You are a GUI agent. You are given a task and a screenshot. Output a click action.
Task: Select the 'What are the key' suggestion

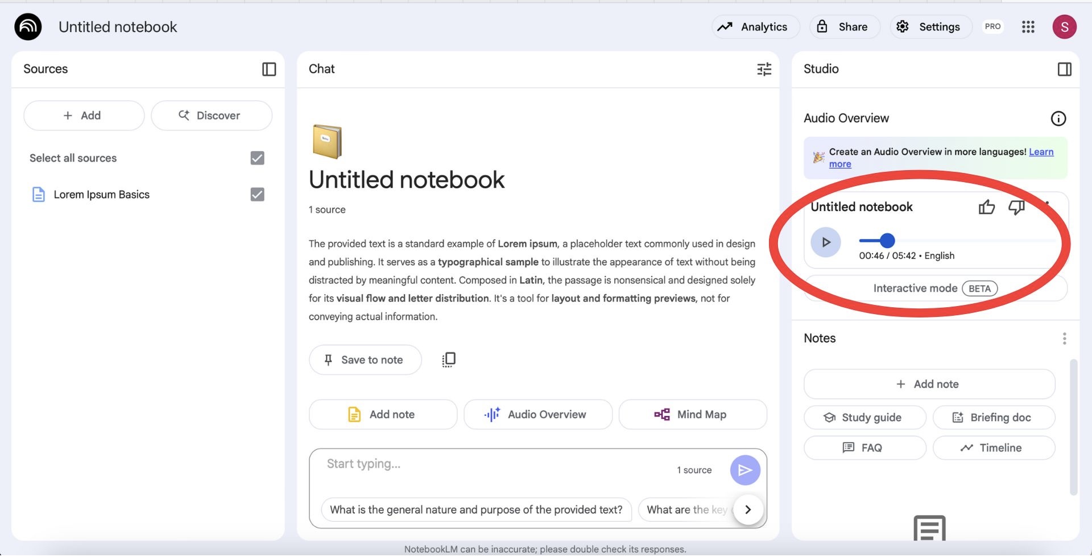[686, 510]
